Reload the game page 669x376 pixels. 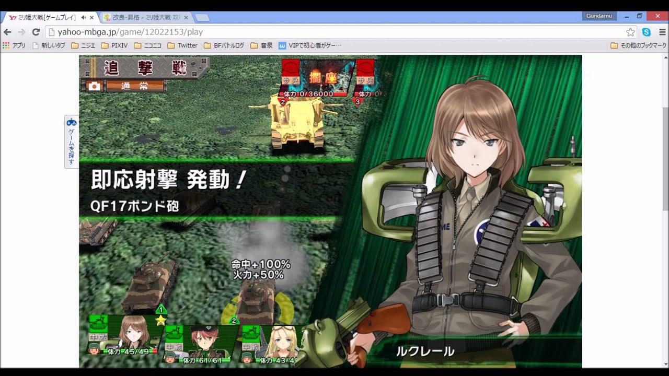coord(36,32)
